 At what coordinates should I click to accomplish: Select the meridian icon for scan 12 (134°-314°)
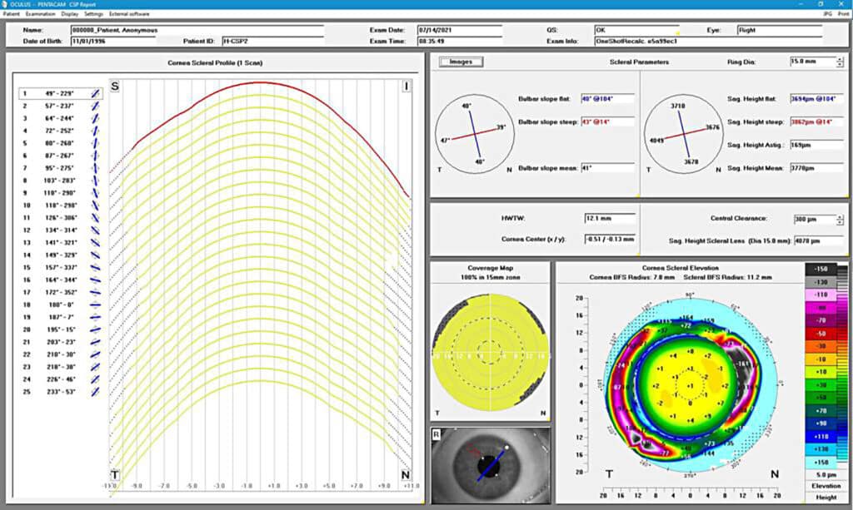pyautogui.click(x=95, y=230)
